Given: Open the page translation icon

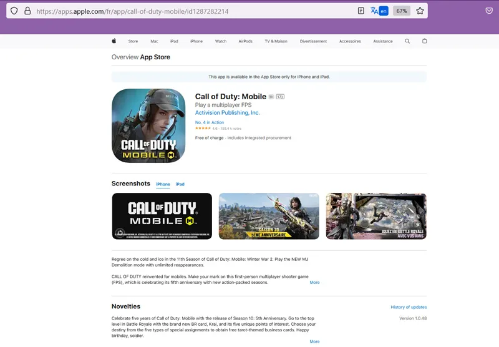Looking at the screenshot, I should (x=374, y=11).
